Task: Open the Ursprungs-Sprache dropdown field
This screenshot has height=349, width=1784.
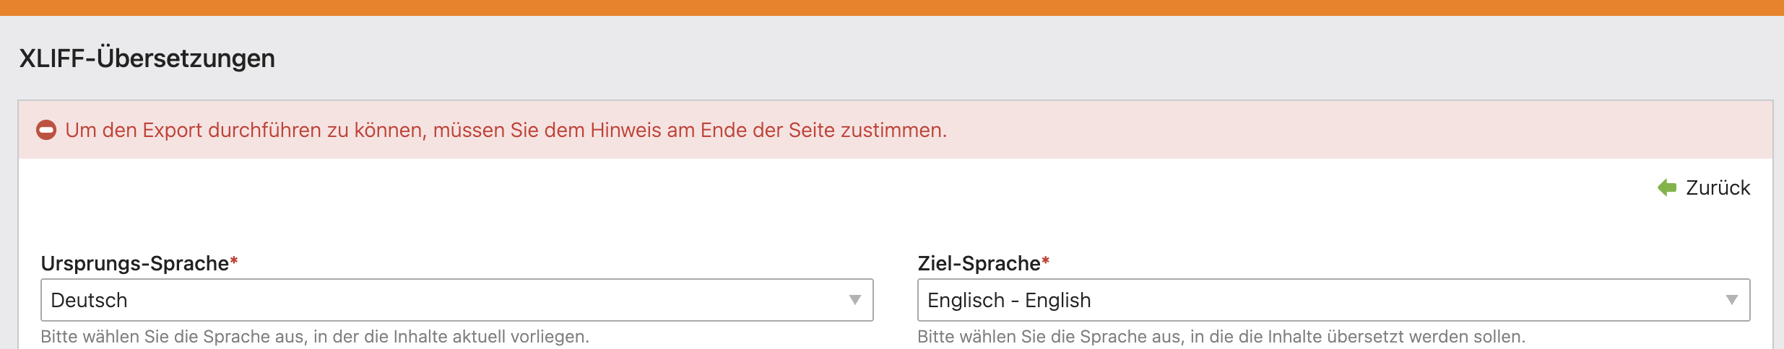Action: (456, 300)
